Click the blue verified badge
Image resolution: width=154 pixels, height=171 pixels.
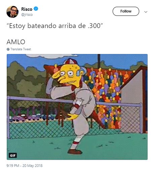36,9
